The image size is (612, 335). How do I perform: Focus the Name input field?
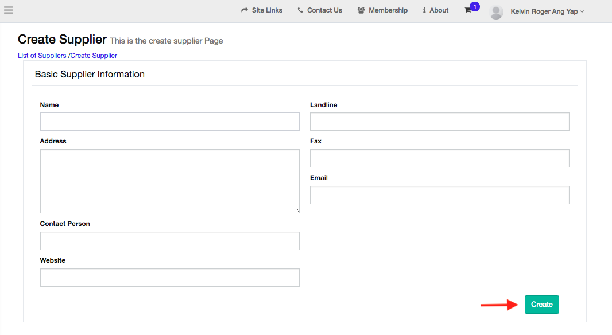coord(170,122)
